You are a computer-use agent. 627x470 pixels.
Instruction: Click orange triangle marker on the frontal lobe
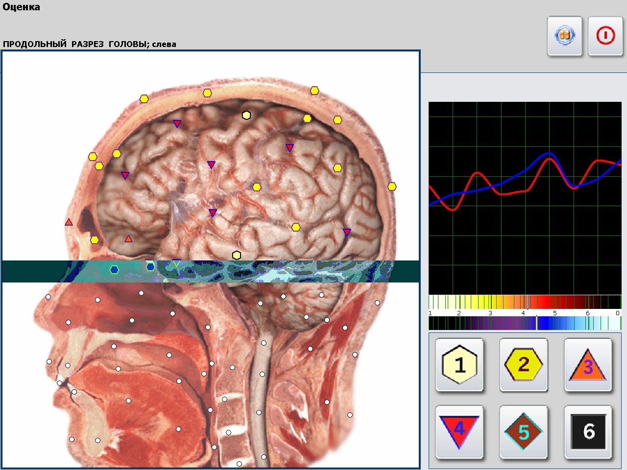click(x=128, y=239)
